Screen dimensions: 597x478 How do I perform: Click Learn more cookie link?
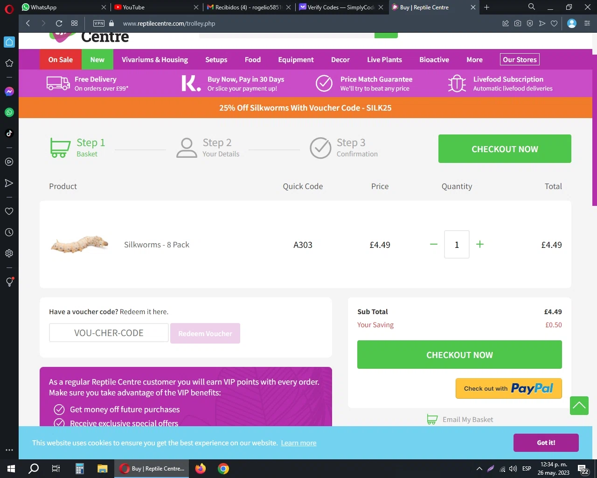tap(298, 443)
